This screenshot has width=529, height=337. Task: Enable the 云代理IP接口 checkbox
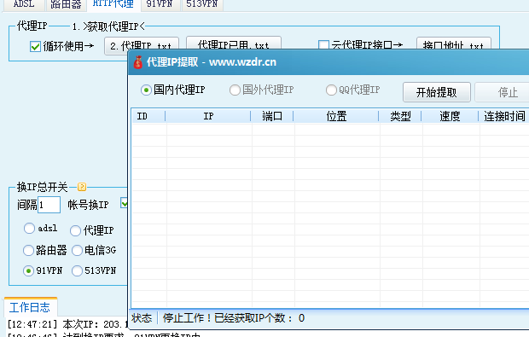coord(323,44)
